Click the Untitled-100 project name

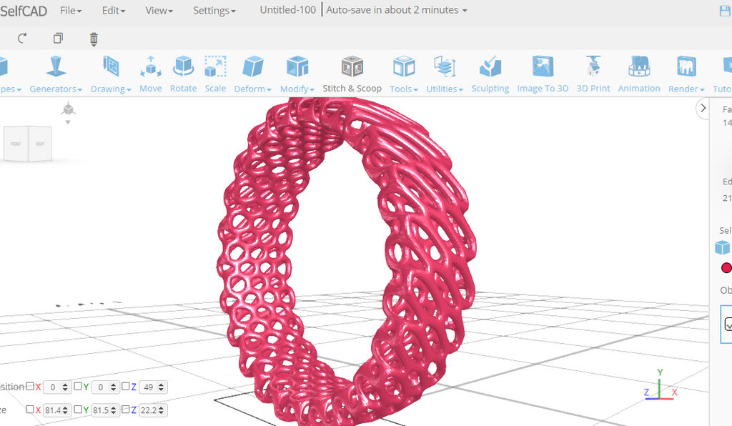[287, 9]
